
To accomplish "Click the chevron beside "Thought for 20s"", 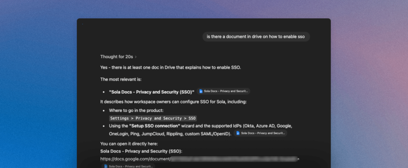I will coord(136,57).
